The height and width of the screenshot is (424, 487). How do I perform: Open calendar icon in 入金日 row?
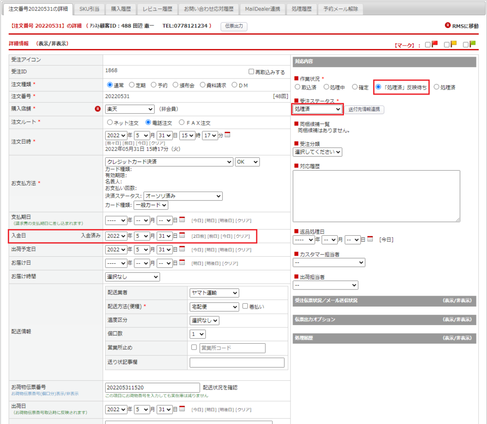(x=182, y=236)
